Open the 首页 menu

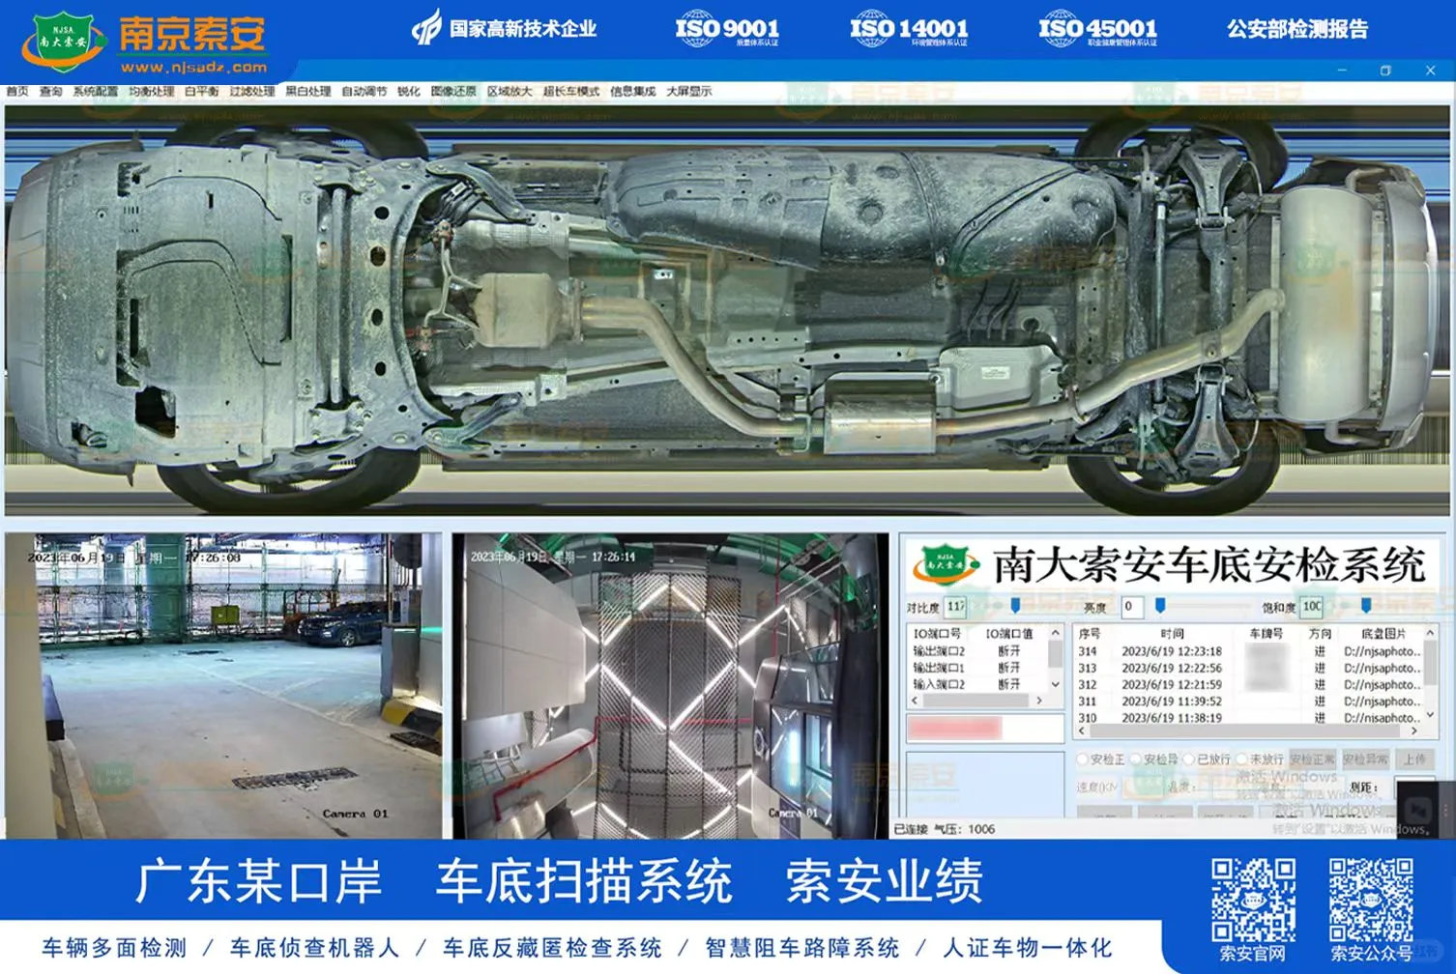17,92
